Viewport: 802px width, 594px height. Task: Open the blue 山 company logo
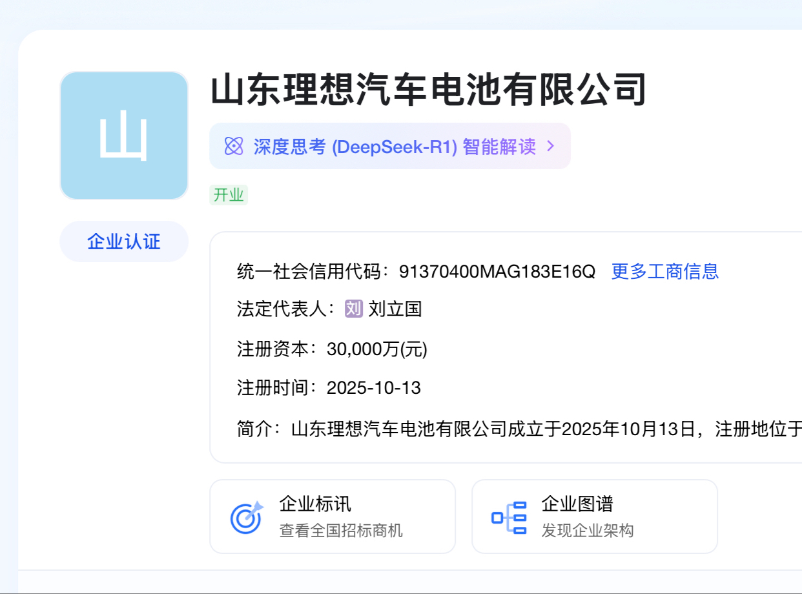tap(124, 136)
